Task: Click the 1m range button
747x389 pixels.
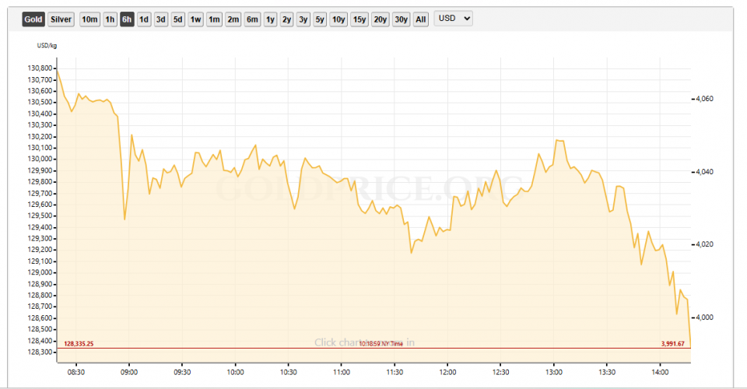Action: click(x=214, y=19)
